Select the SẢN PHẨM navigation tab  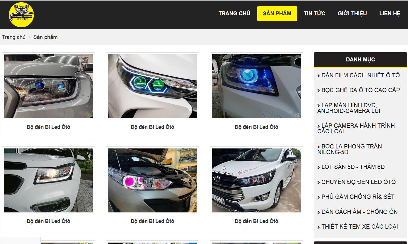tap(277, 13)
